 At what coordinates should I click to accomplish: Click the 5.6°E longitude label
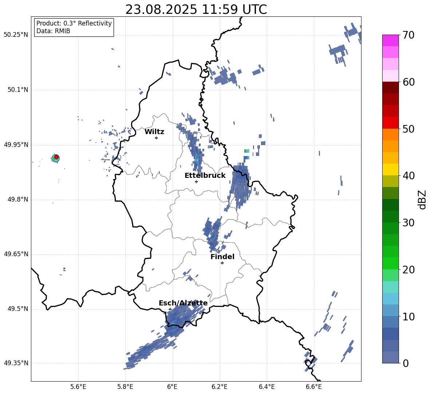click(x=78, y=387)
